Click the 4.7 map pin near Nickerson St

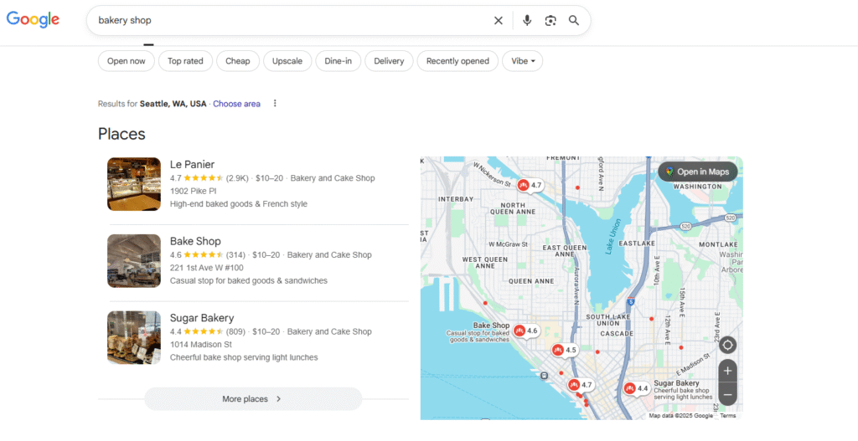(530, 185)
